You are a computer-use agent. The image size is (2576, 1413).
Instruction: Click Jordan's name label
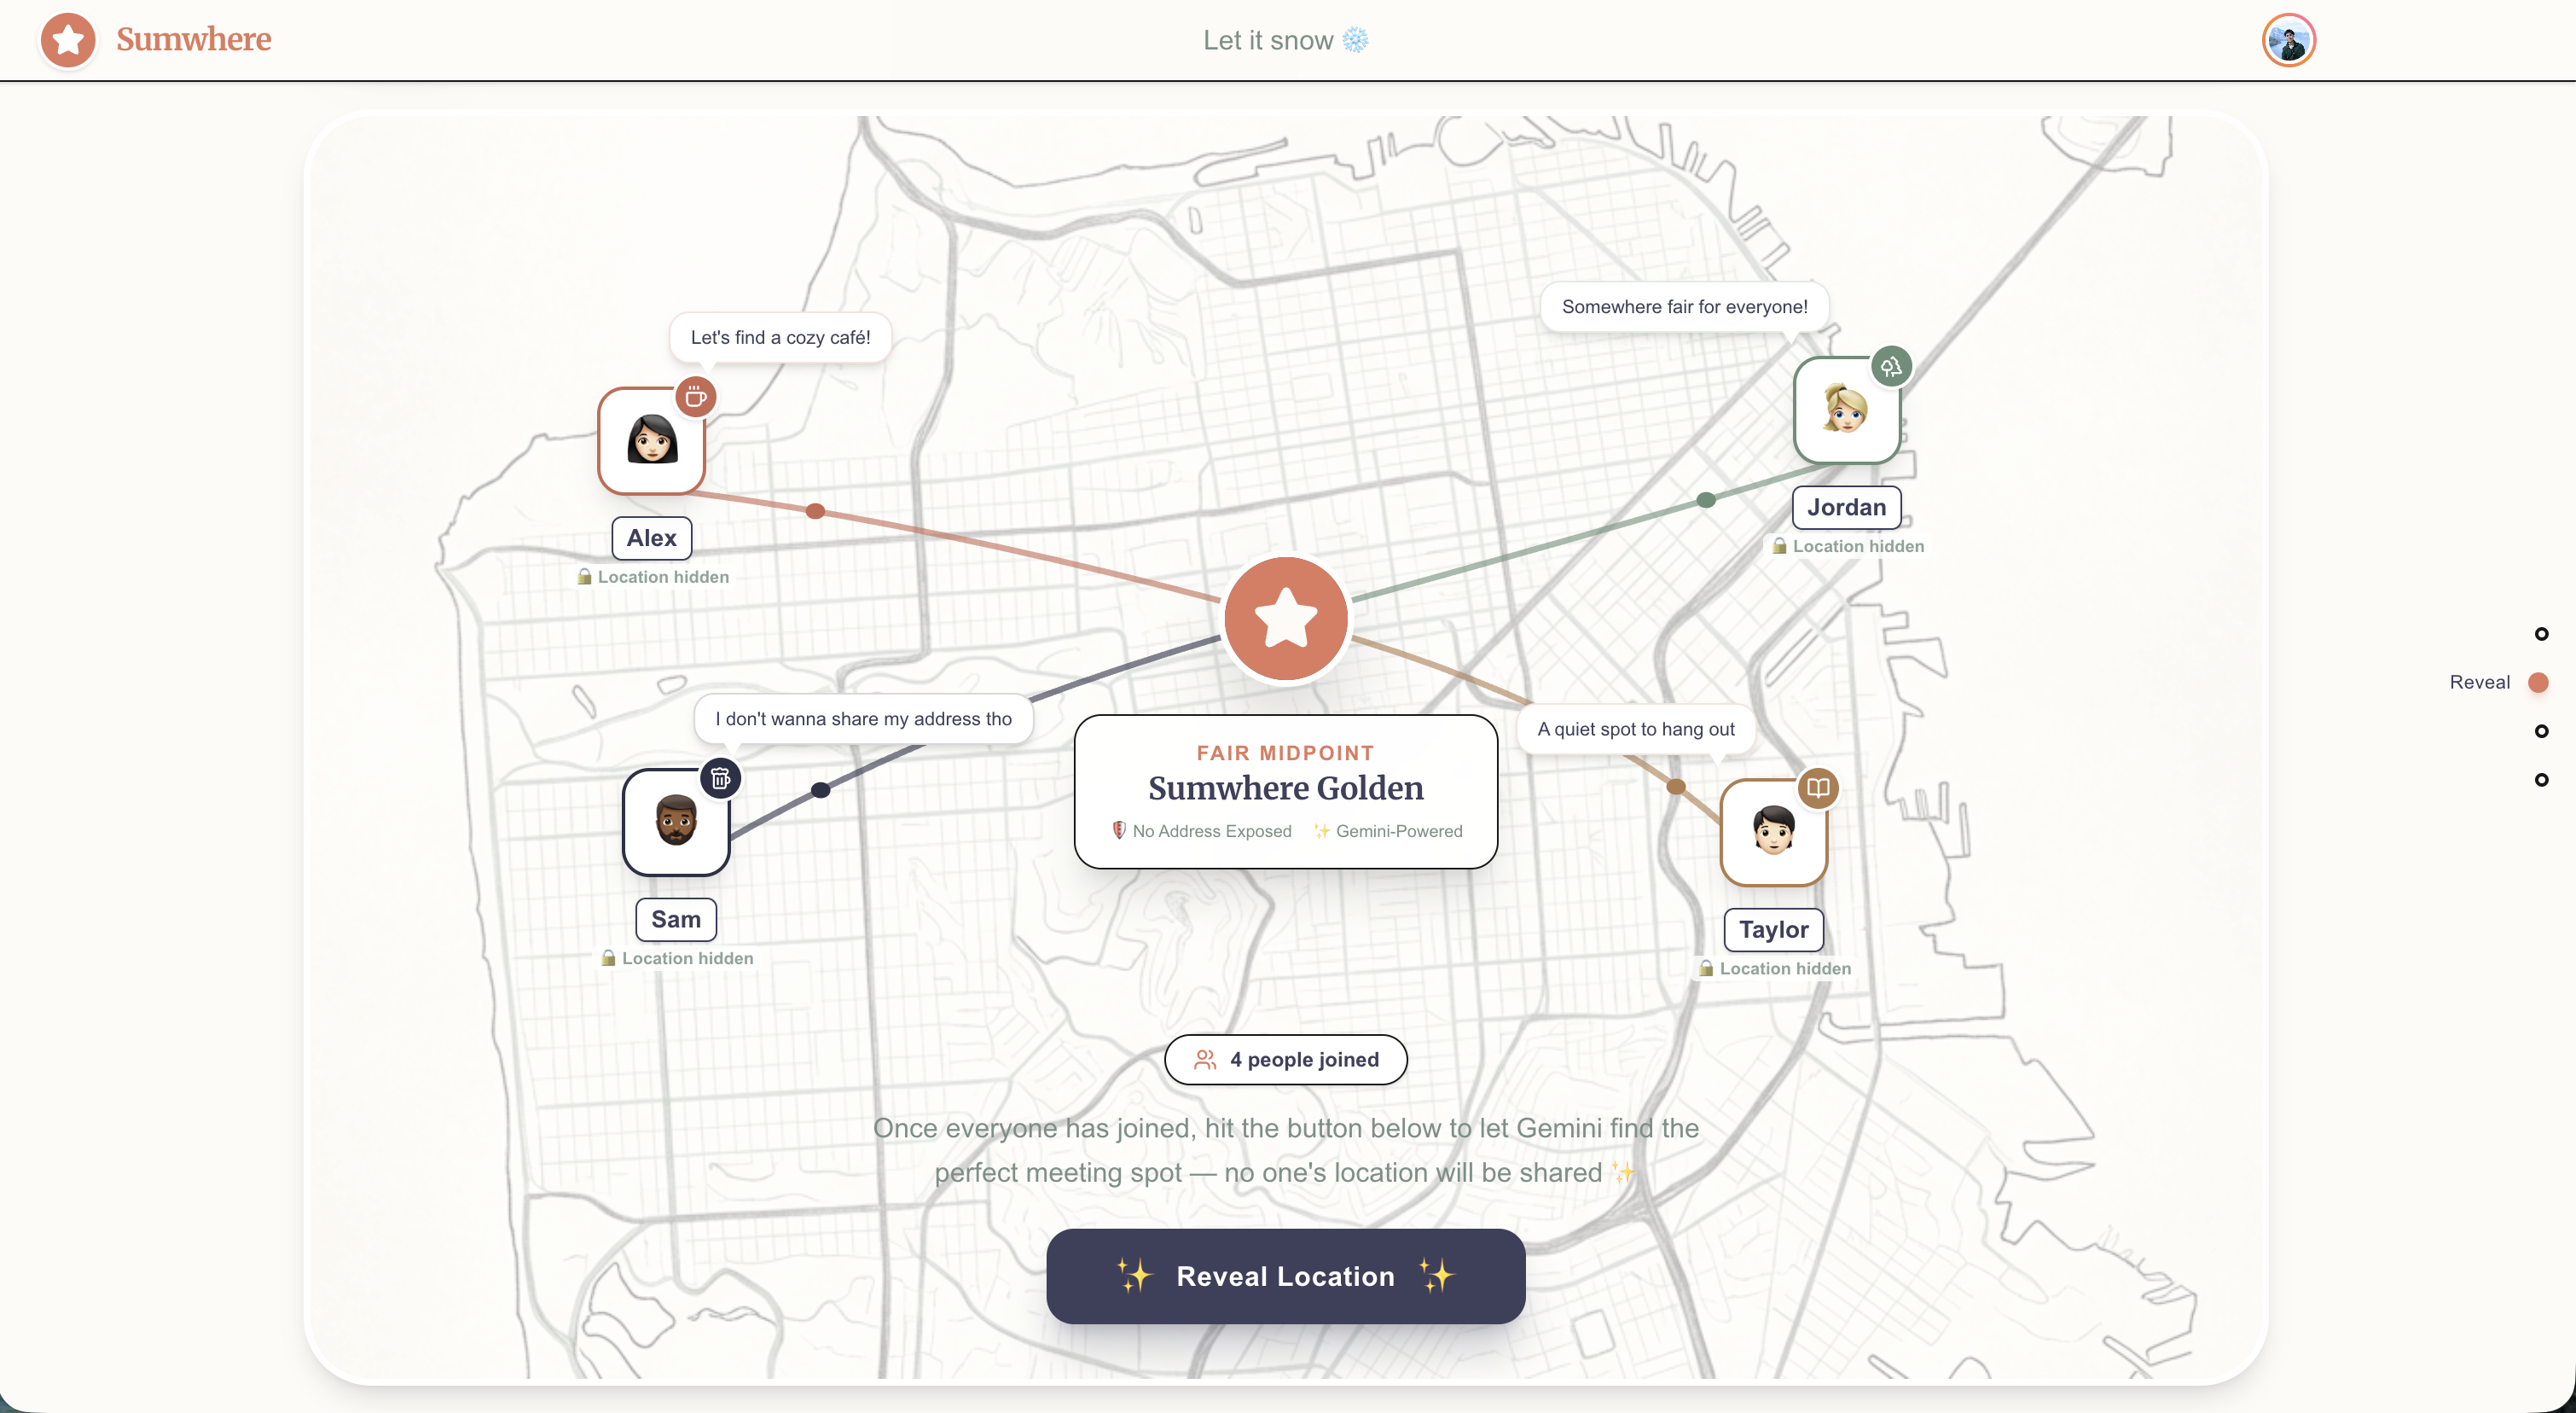[1845, 507]
